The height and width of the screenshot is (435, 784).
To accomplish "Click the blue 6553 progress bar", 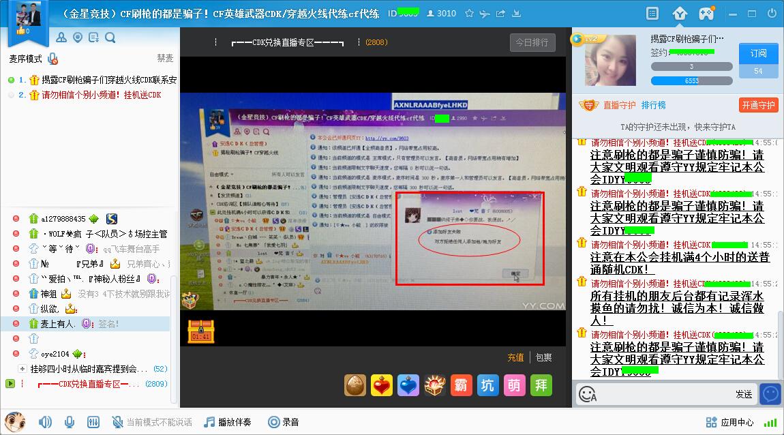I will [691, 80].
